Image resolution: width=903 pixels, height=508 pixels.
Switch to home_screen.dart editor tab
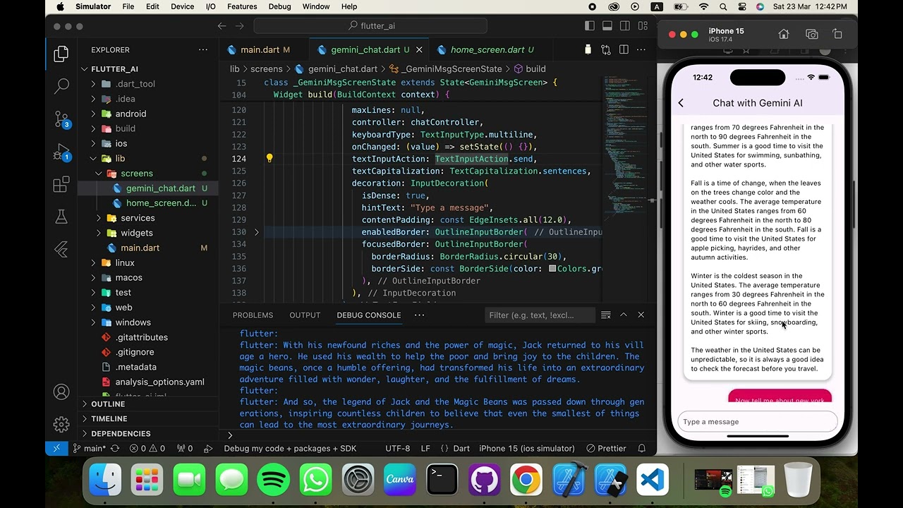487,49
